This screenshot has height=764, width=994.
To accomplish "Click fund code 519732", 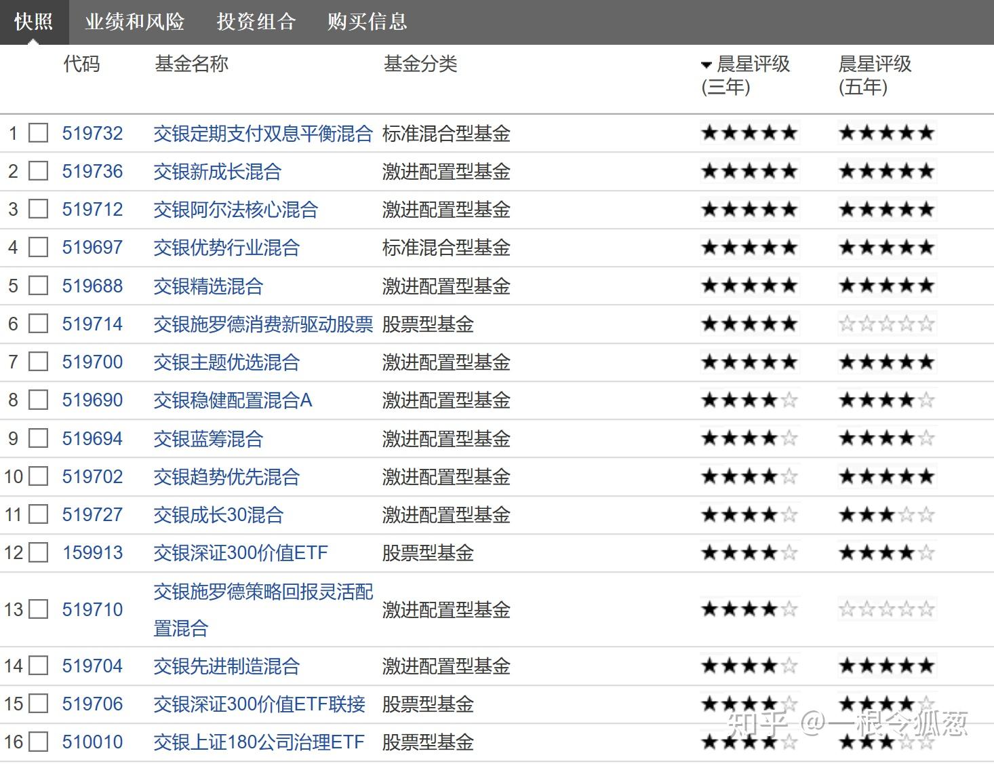I will (x=93, y=133).
